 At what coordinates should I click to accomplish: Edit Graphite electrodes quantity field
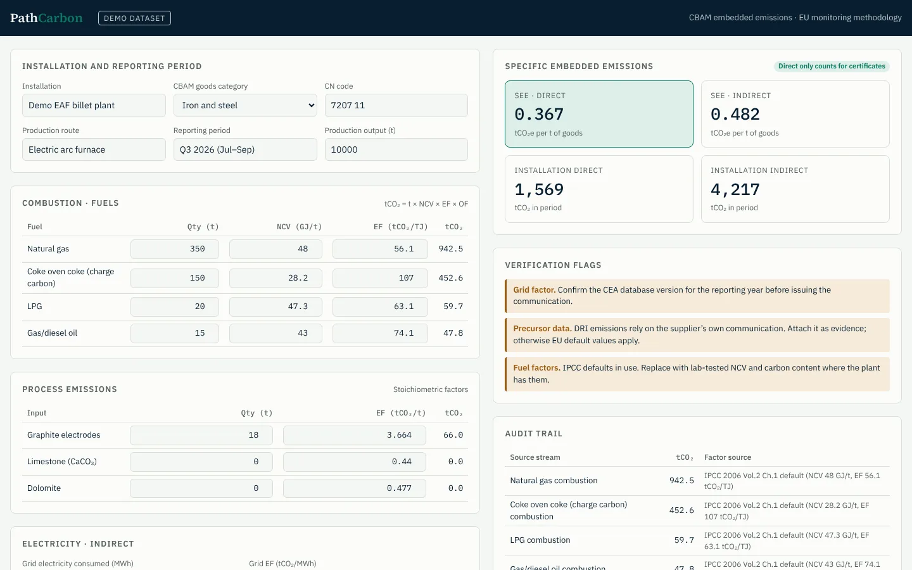coord(201,435)
